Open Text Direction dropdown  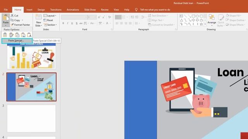tap(158, 15)
